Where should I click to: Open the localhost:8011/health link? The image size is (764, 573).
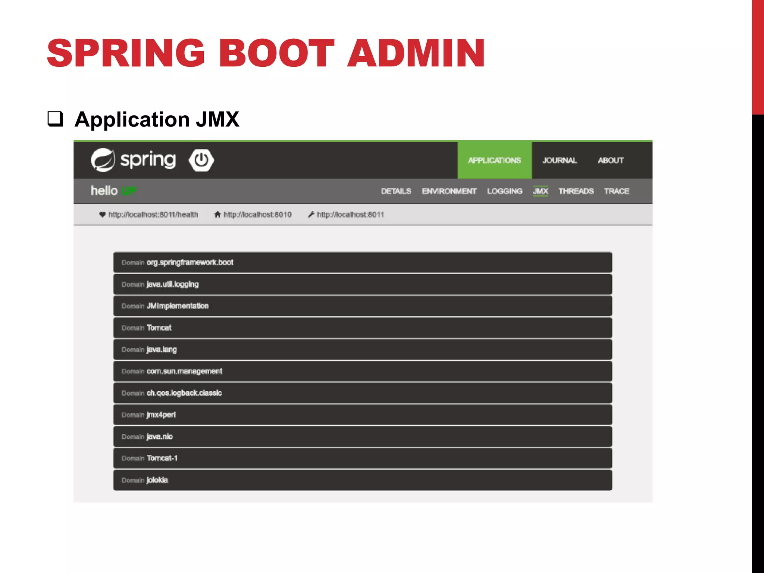pyautogui.click(x=153, y=215)
